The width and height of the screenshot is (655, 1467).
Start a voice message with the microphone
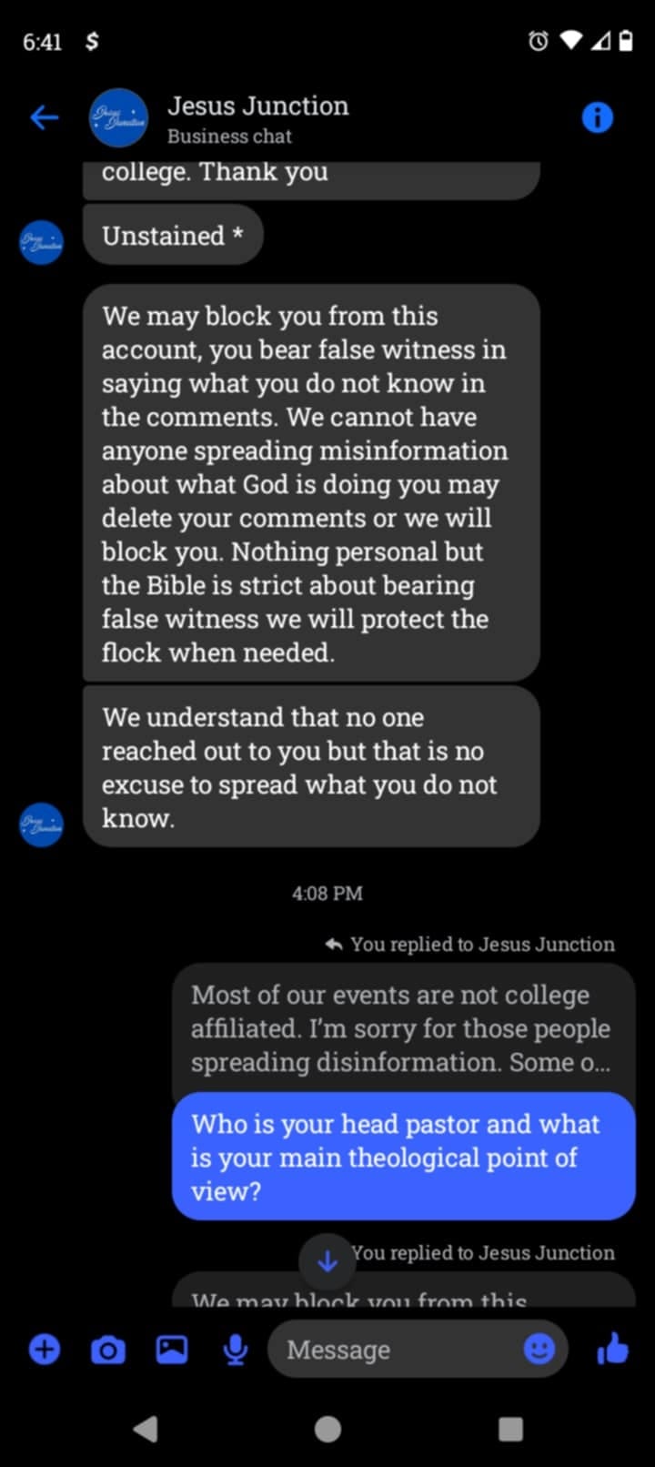(236, 1350)
